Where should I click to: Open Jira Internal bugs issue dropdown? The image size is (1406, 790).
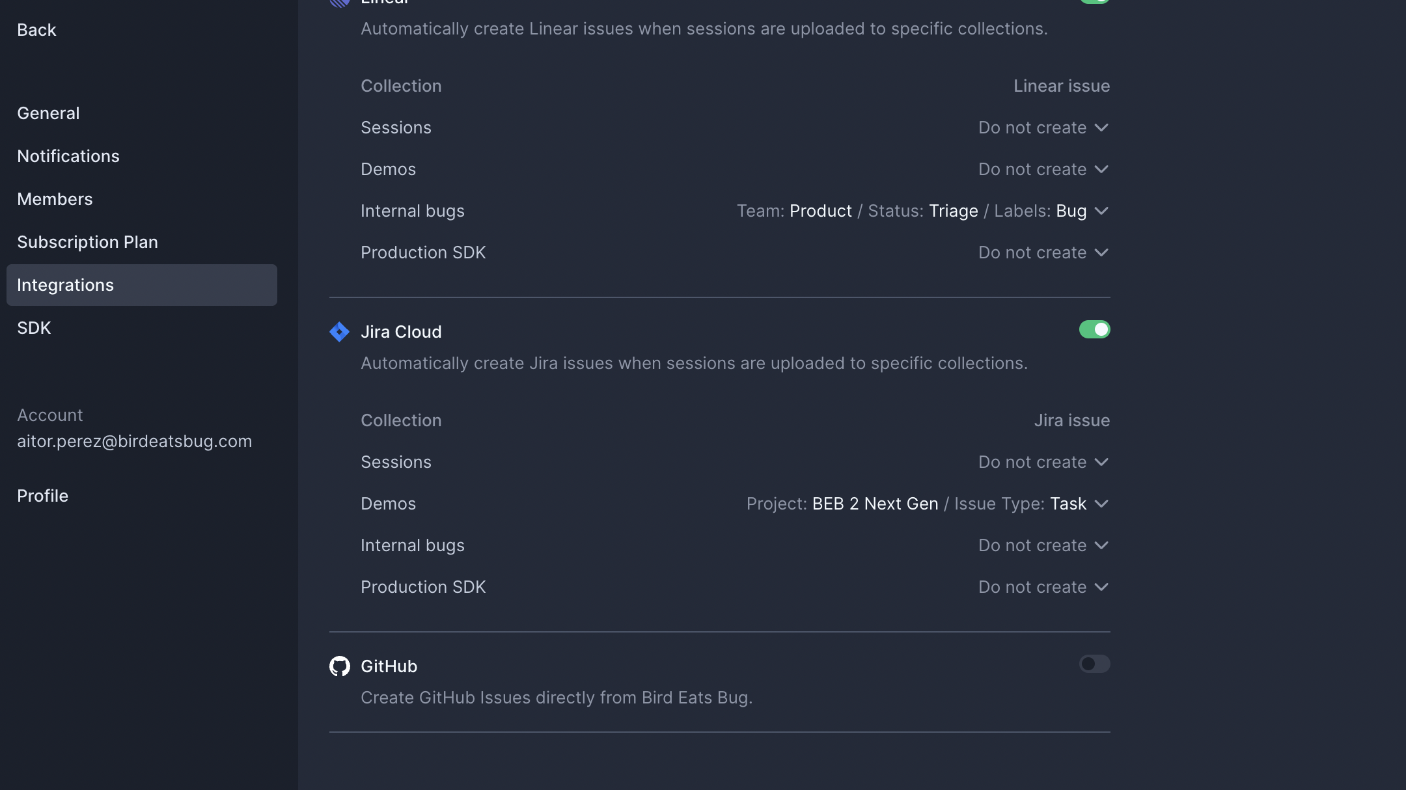point(1043,545)
